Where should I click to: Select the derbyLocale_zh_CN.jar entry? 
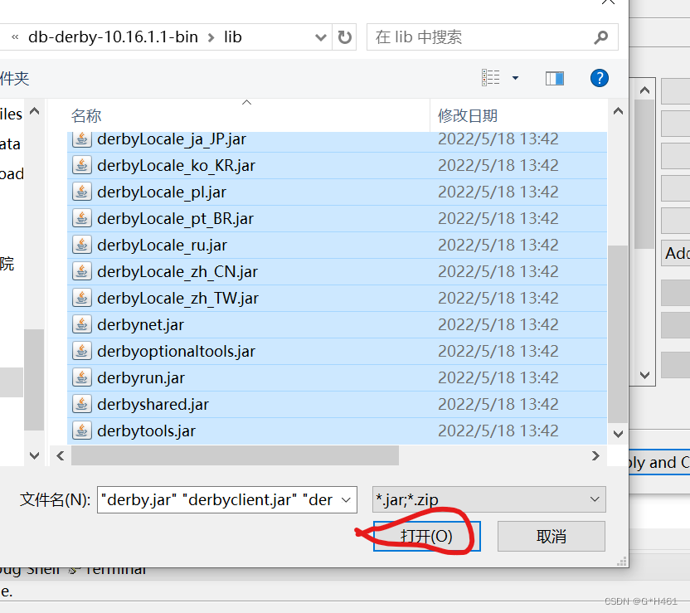(x=177, y=271)
